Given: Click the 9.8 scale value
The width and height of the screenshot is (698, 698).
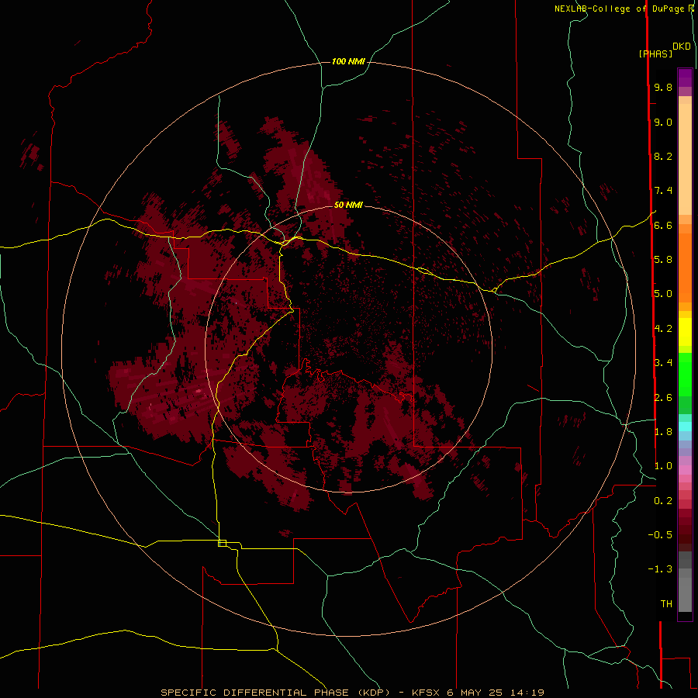Looking at the screenshot, I should 663,87.
